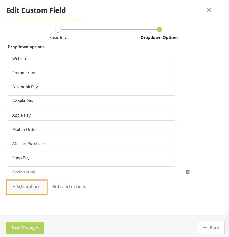Go to the Basic Info step circle
The height and width of the screenshot is (237, 229).
58,30
